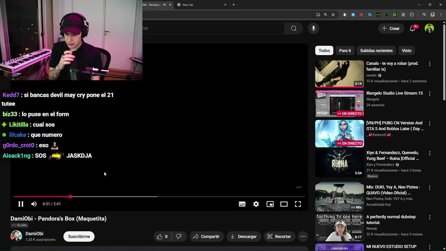Viewport: 446px width, 251px height.
Task: Open the Ruina video thumbnail
Action: [x=339, y=163]
